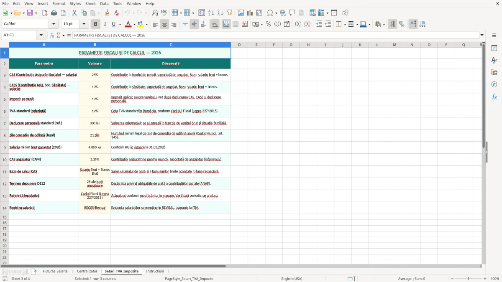Insert Comment icon in toolbar
The image size is (502, 282).
292,13
